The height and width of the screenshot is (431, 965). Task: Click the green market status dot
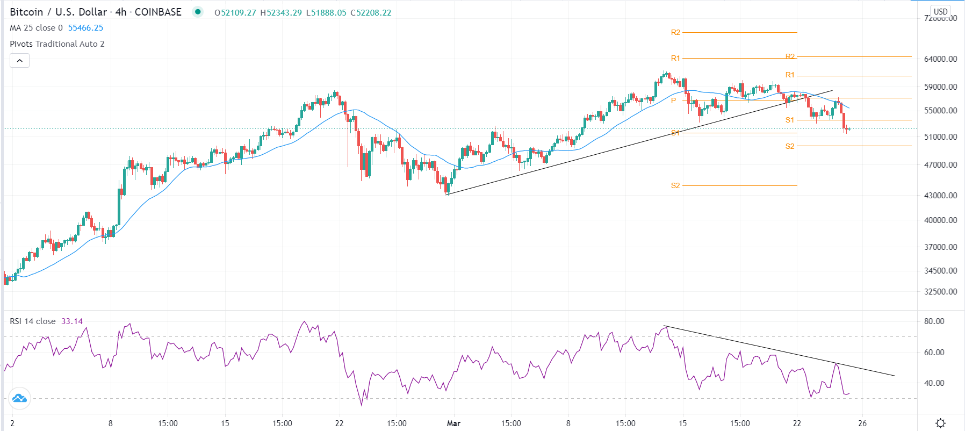[x=198, y=12]
